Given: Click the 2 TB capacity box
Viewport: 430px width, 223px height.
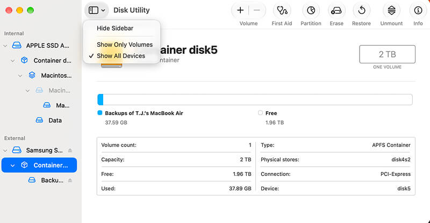Looking at the screenshot, I should [x=387, y=54].
